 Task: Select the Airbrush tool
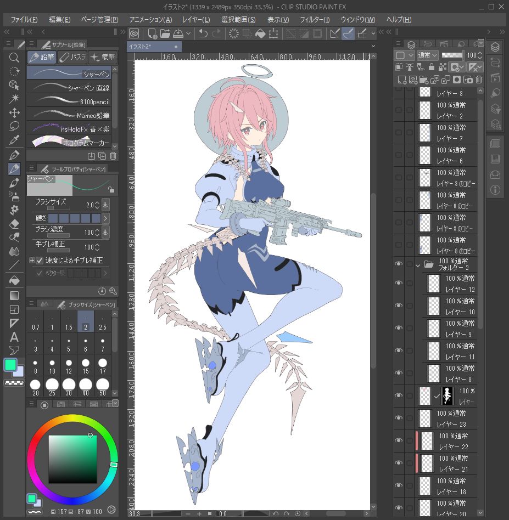14,196
